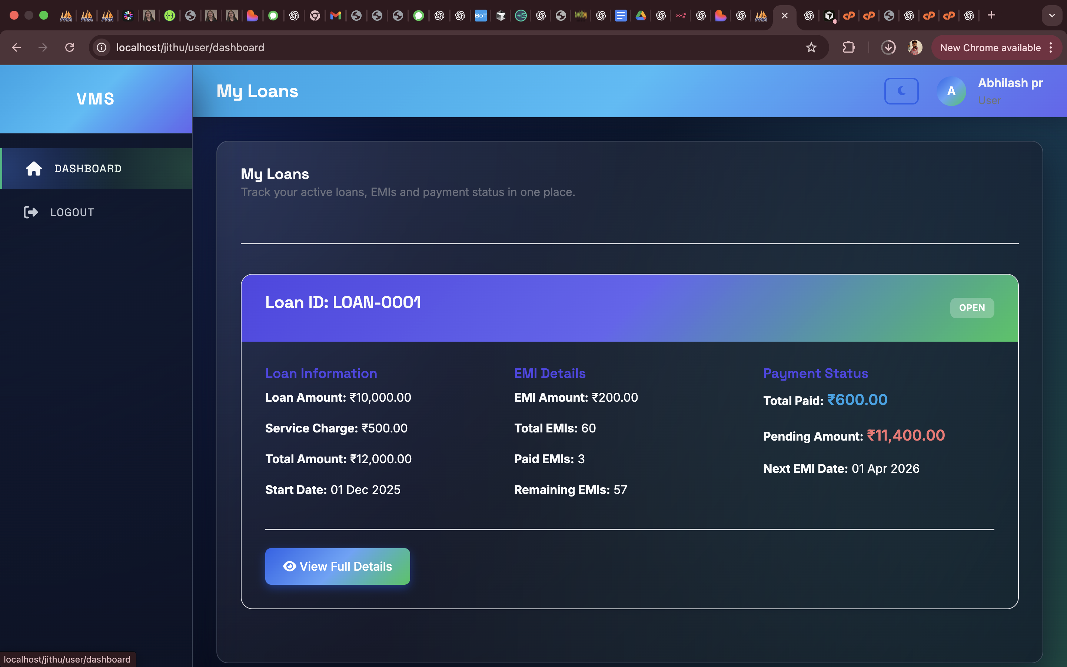Switch to the Gmail tab

tap(336, 16)
